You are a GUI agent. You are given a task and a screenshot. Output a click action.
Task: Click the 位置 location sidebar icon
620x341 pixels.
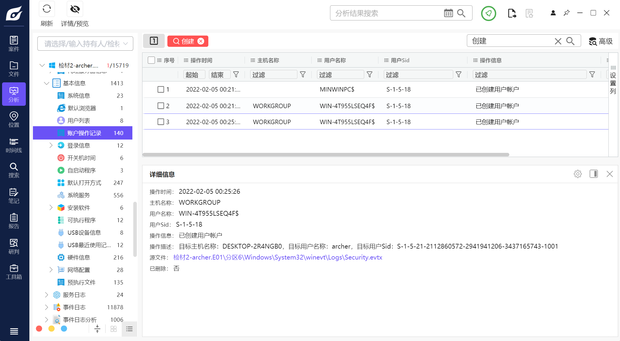[14, 119]
